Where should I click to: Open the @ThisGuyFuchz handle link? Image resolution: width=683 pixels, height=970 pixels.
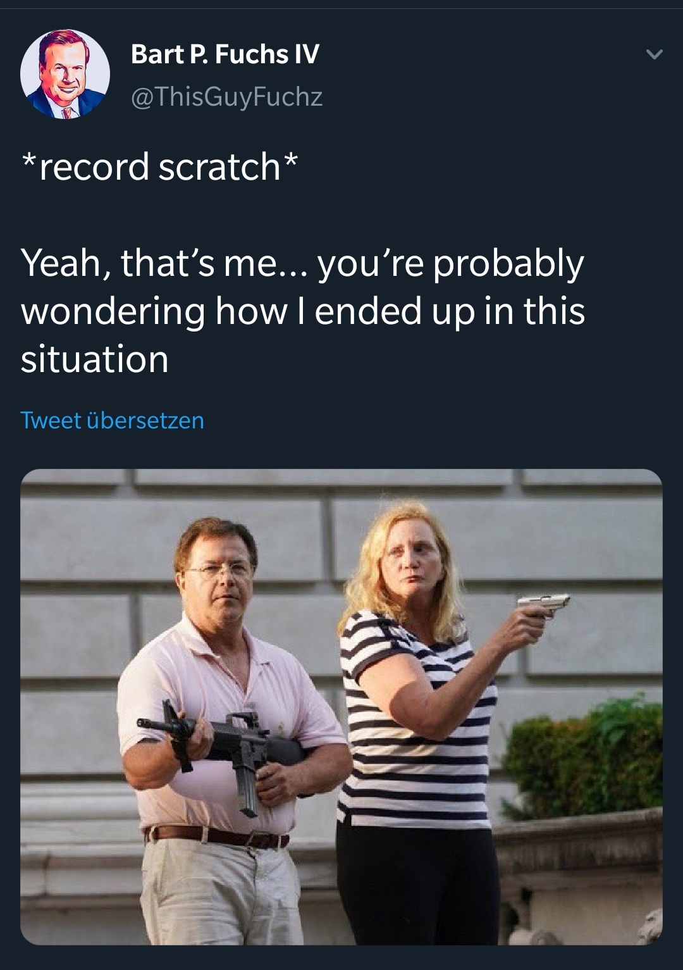tap(226, 97)
